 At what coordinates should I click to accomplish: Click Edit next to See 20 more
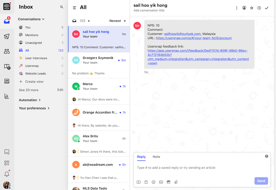tap(60, 90)
